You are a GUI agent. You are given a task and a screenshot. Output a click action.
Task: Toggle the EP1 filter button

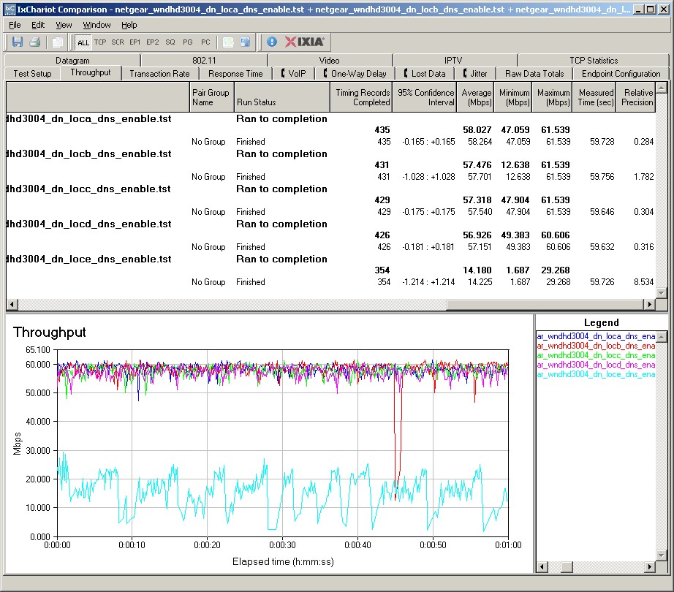coord(135,42)
